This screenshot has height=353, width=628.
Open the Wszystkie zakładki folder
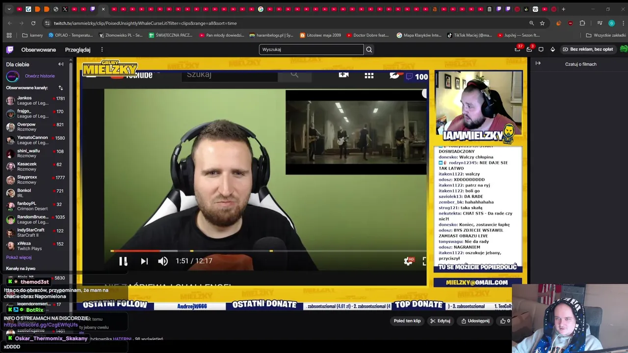point(606,35)
